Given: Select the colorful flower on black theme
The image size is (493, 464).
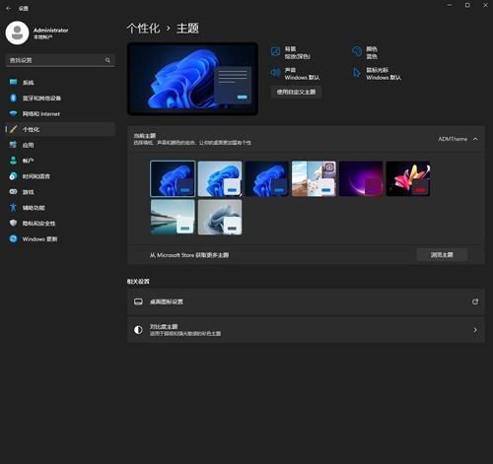Looking at the screenshot, I should (x=408, y=178).
